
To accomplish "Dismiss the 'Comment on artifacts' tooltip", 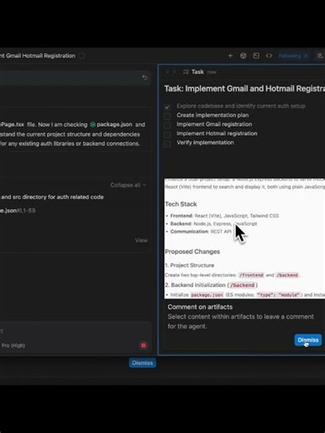I will coord(308,340).
